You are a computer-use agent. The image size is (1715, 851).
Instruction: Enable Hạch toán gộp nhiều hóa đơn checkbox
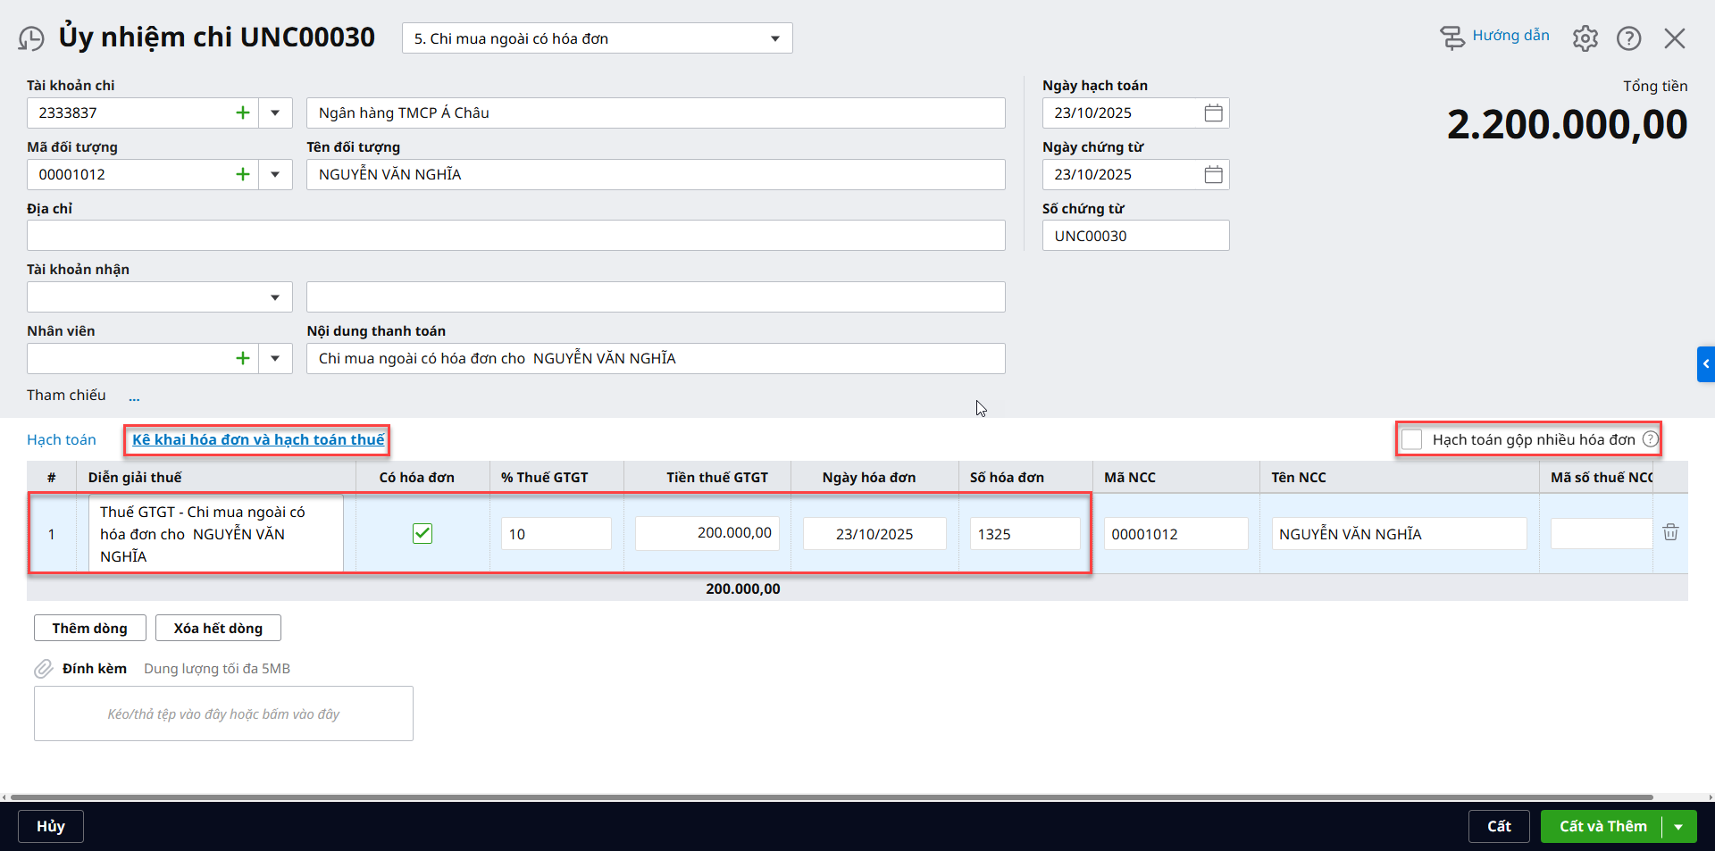[x=1411, y=439]
